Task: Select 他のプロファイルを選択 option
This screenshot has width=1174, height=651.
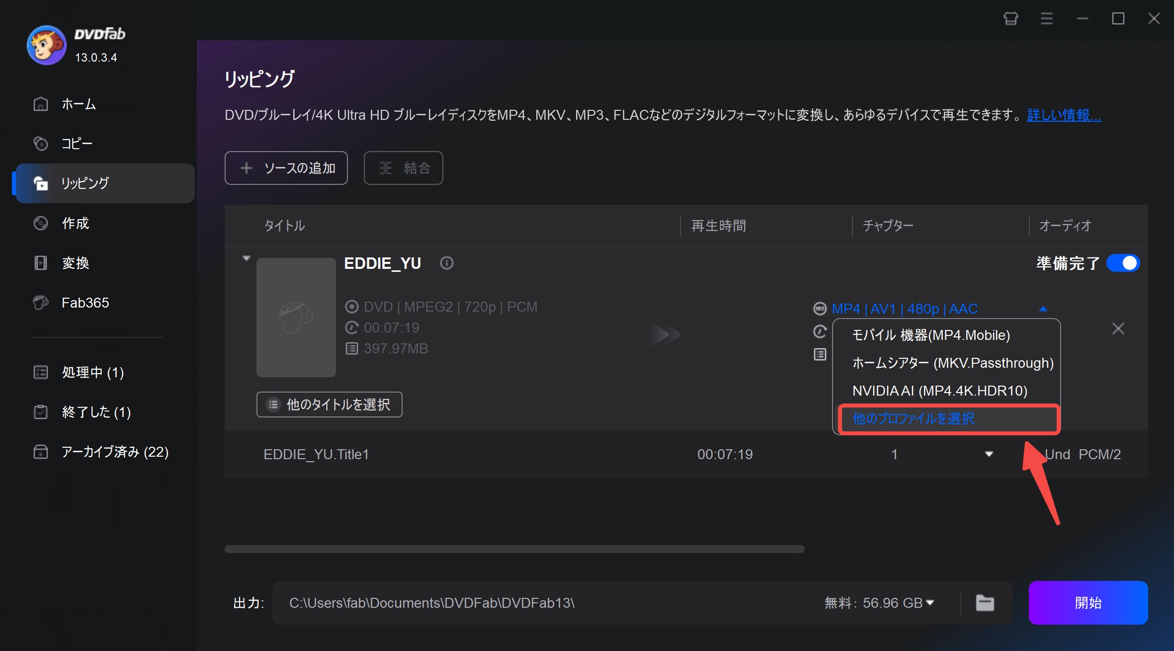Action: coord(948,419)
